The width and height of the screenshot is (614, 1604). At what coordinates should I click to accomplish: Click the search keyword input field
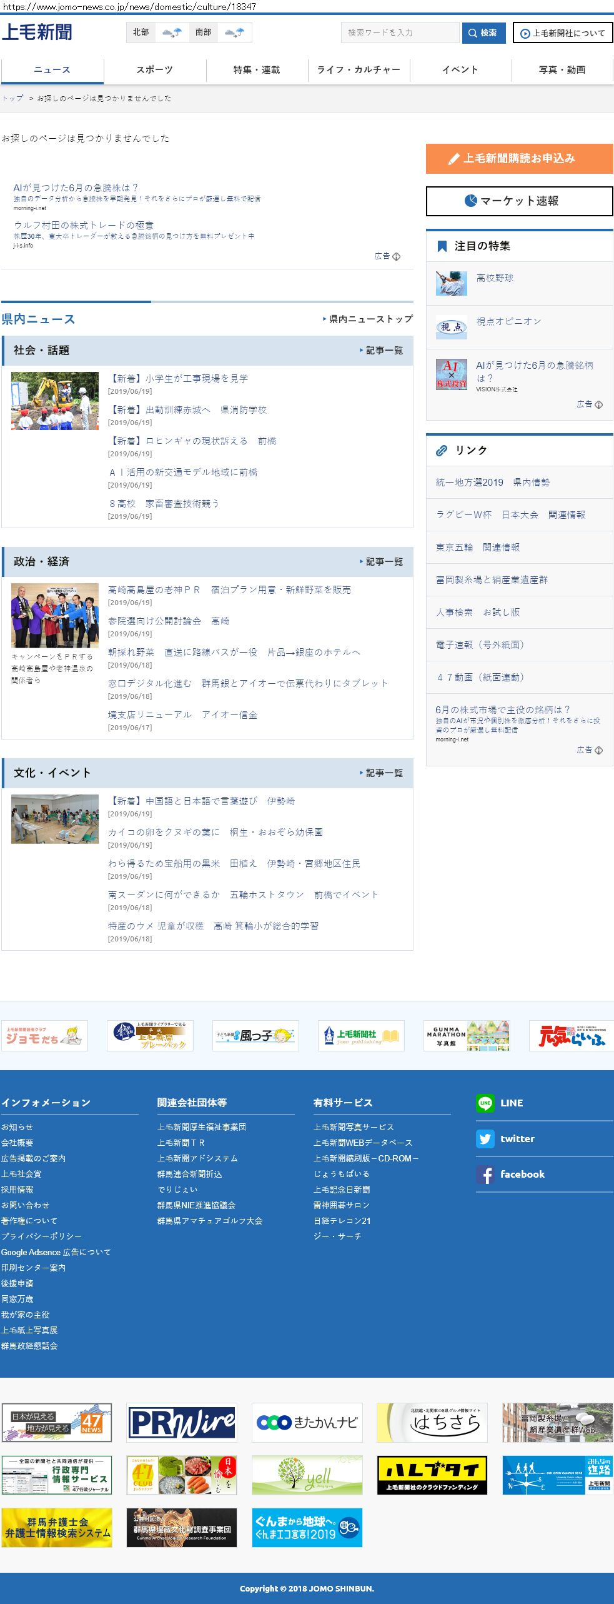pyautogui.click(x=400, y=33)
